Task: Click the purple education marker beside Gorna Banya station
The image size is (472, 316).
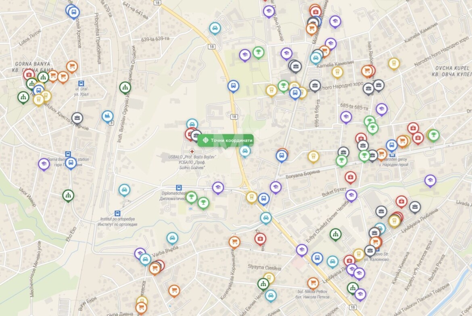Action: (44, 164)
